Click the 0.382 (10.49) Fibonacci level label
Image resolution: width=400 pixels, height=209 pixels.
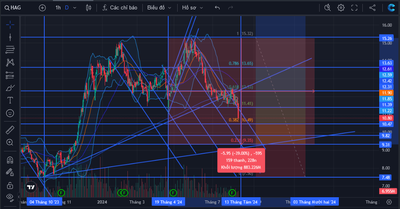pos(241,120)
